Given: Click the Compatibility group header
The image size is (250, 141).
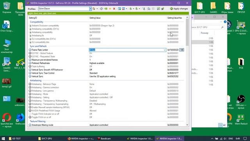Looking at the screenshot, I should [x=36, y=22].
